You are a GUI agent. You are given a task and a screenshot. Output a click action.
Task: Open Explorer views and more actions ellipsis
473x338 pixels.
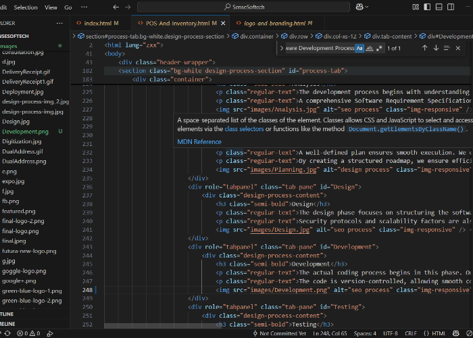tap(59, 23)
